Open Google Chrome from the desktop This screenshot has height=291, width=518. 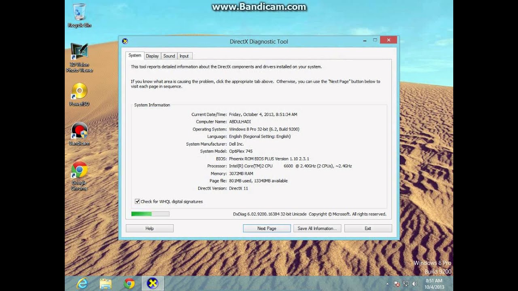pyautogui.click(x=79, y=176)
